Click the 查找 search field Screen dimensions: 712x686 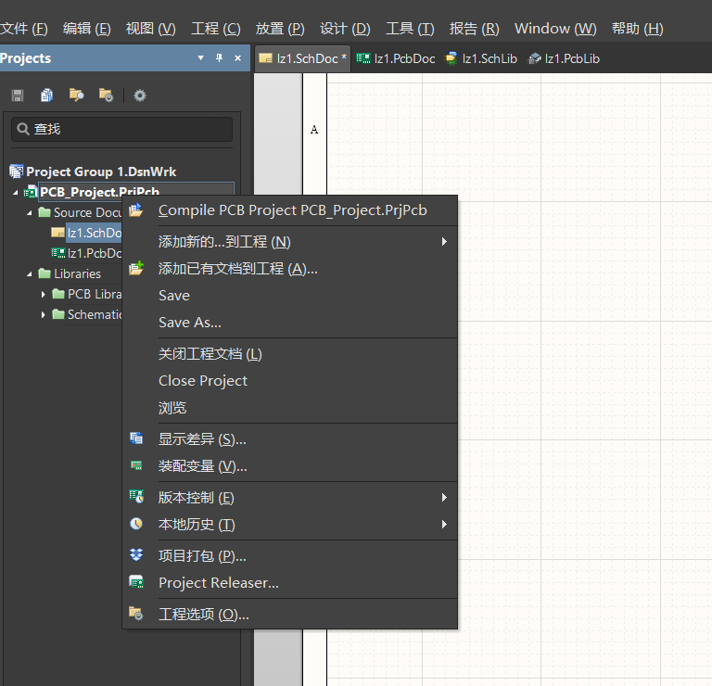(121, 129)
